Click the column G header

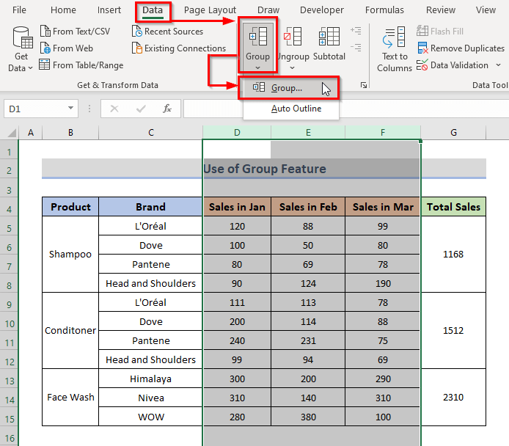(x=453, y=133)
